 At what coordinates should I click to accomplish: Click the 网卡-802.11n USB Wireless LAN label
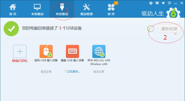pos(99,62)
